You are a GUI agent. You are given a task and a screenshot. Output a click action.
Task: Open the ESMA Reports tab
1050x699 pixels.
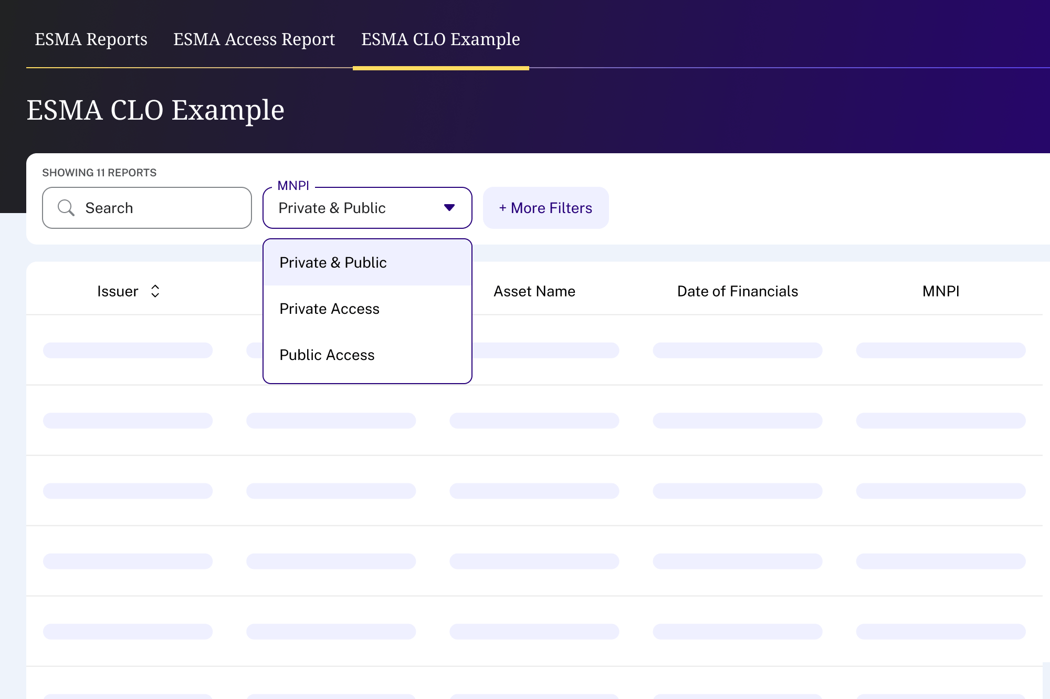[91, 39]
